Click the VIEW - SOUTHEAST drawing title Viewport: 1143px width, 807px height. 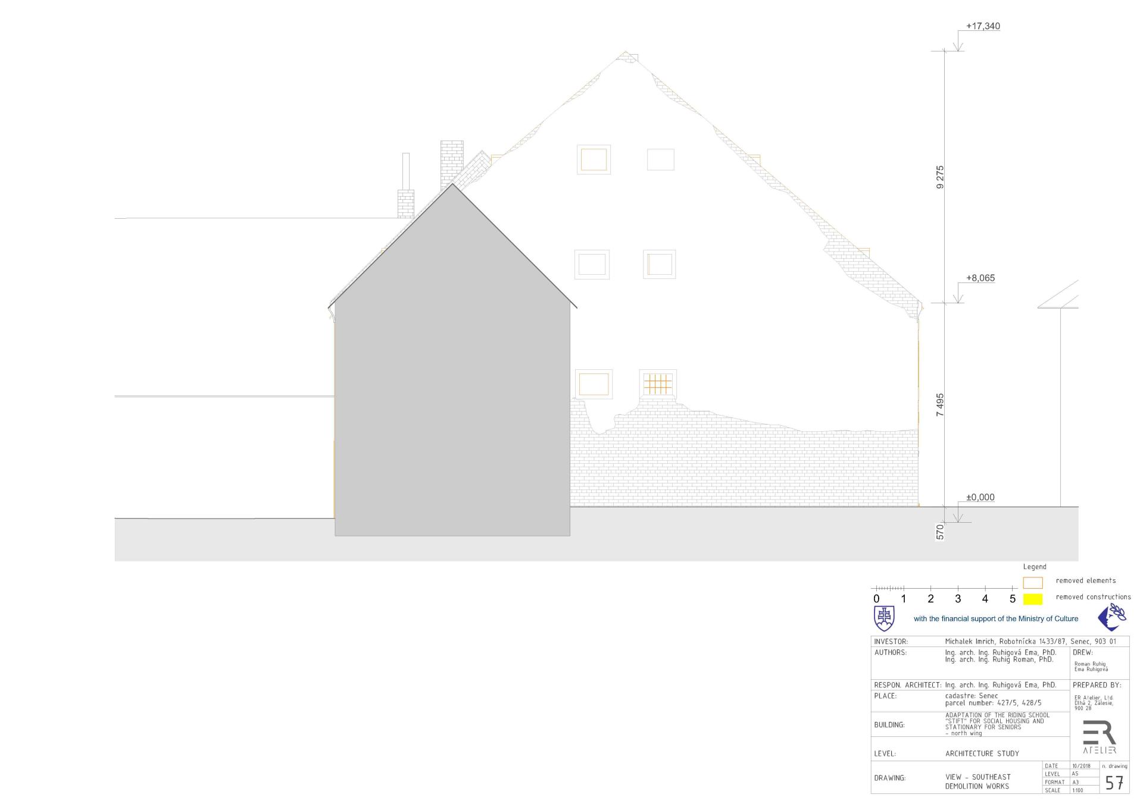coord(978,777)
